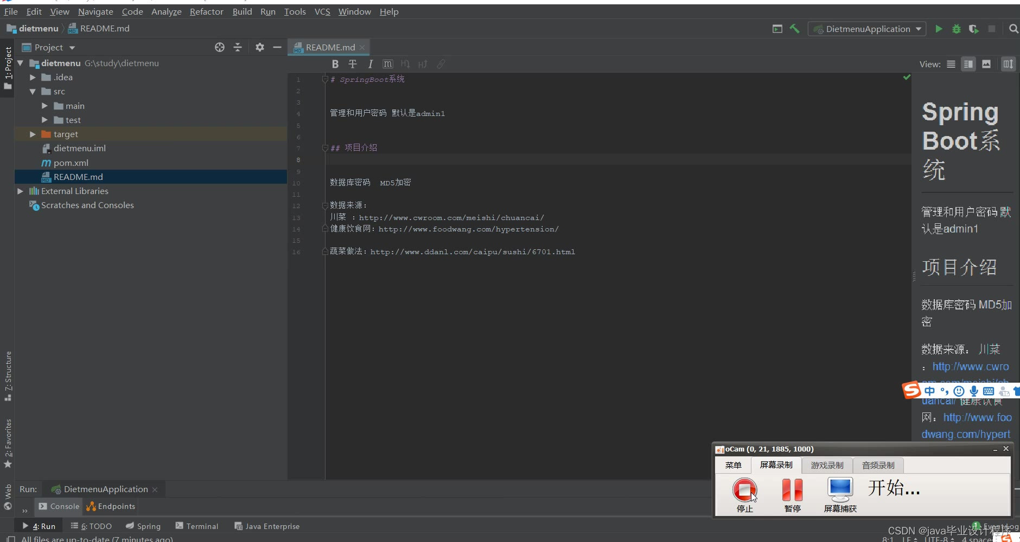Screen dimensions: 1020x542
Task: Open the Navigate menu
Action: 95,11
